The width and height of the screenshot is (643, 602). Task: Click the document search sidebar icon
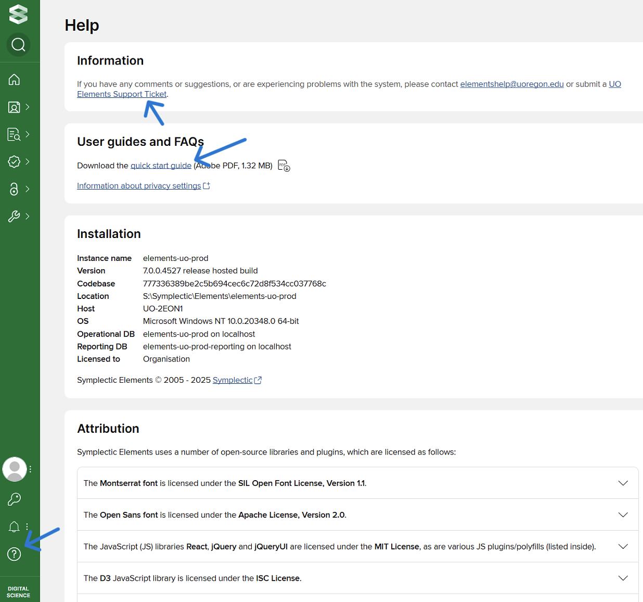(x=14, y=134)
